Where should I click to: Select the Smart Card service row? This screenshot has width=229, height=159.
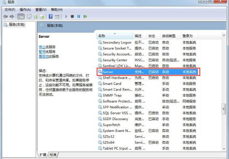(147, 83)
